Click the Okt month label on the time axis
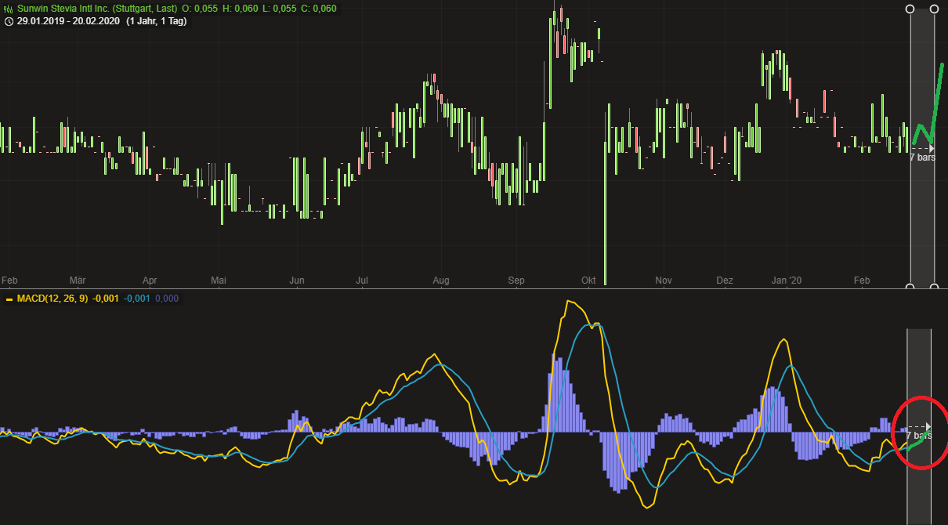 589,280
